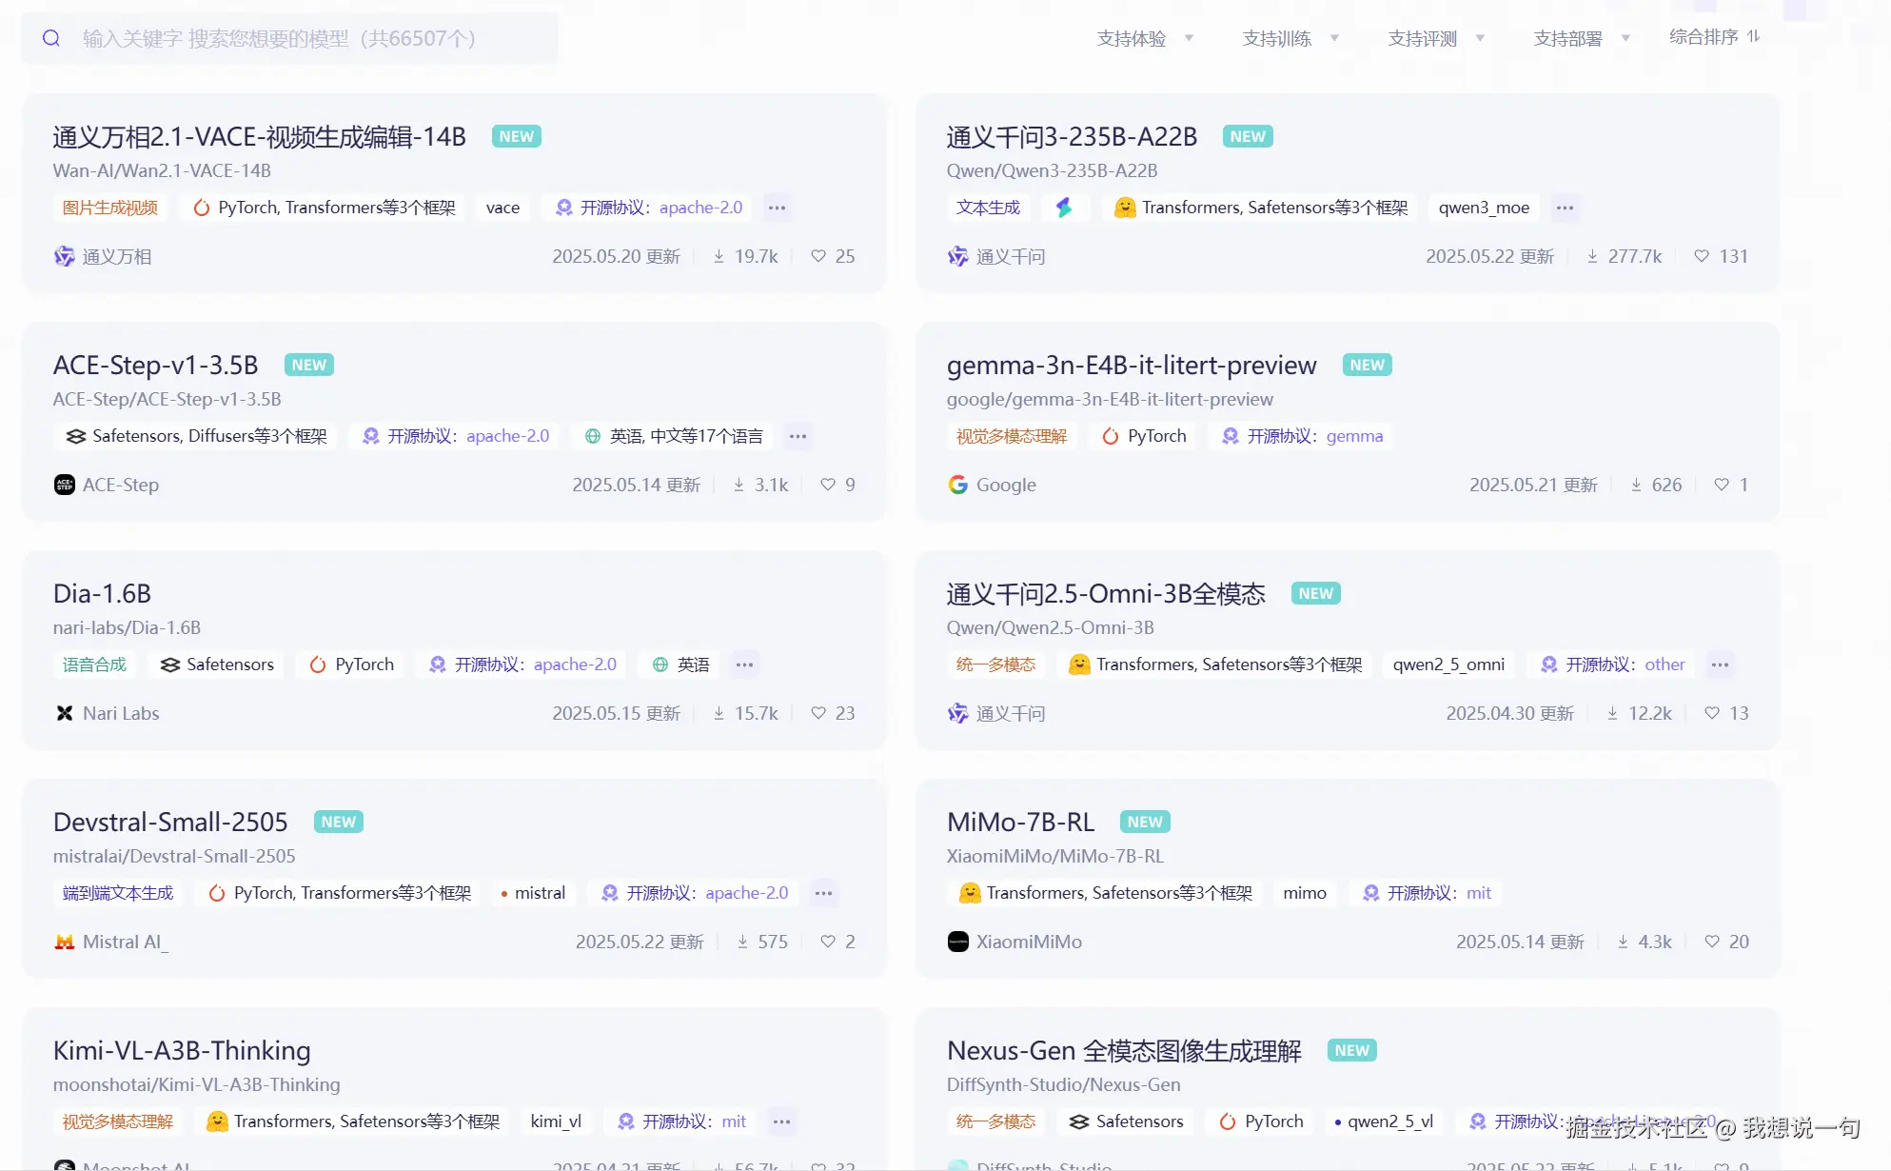
Task: Click the download icon on Qwen2.5-Omni-3B card
Action: pyautogui.click(x=1612, y=713)
